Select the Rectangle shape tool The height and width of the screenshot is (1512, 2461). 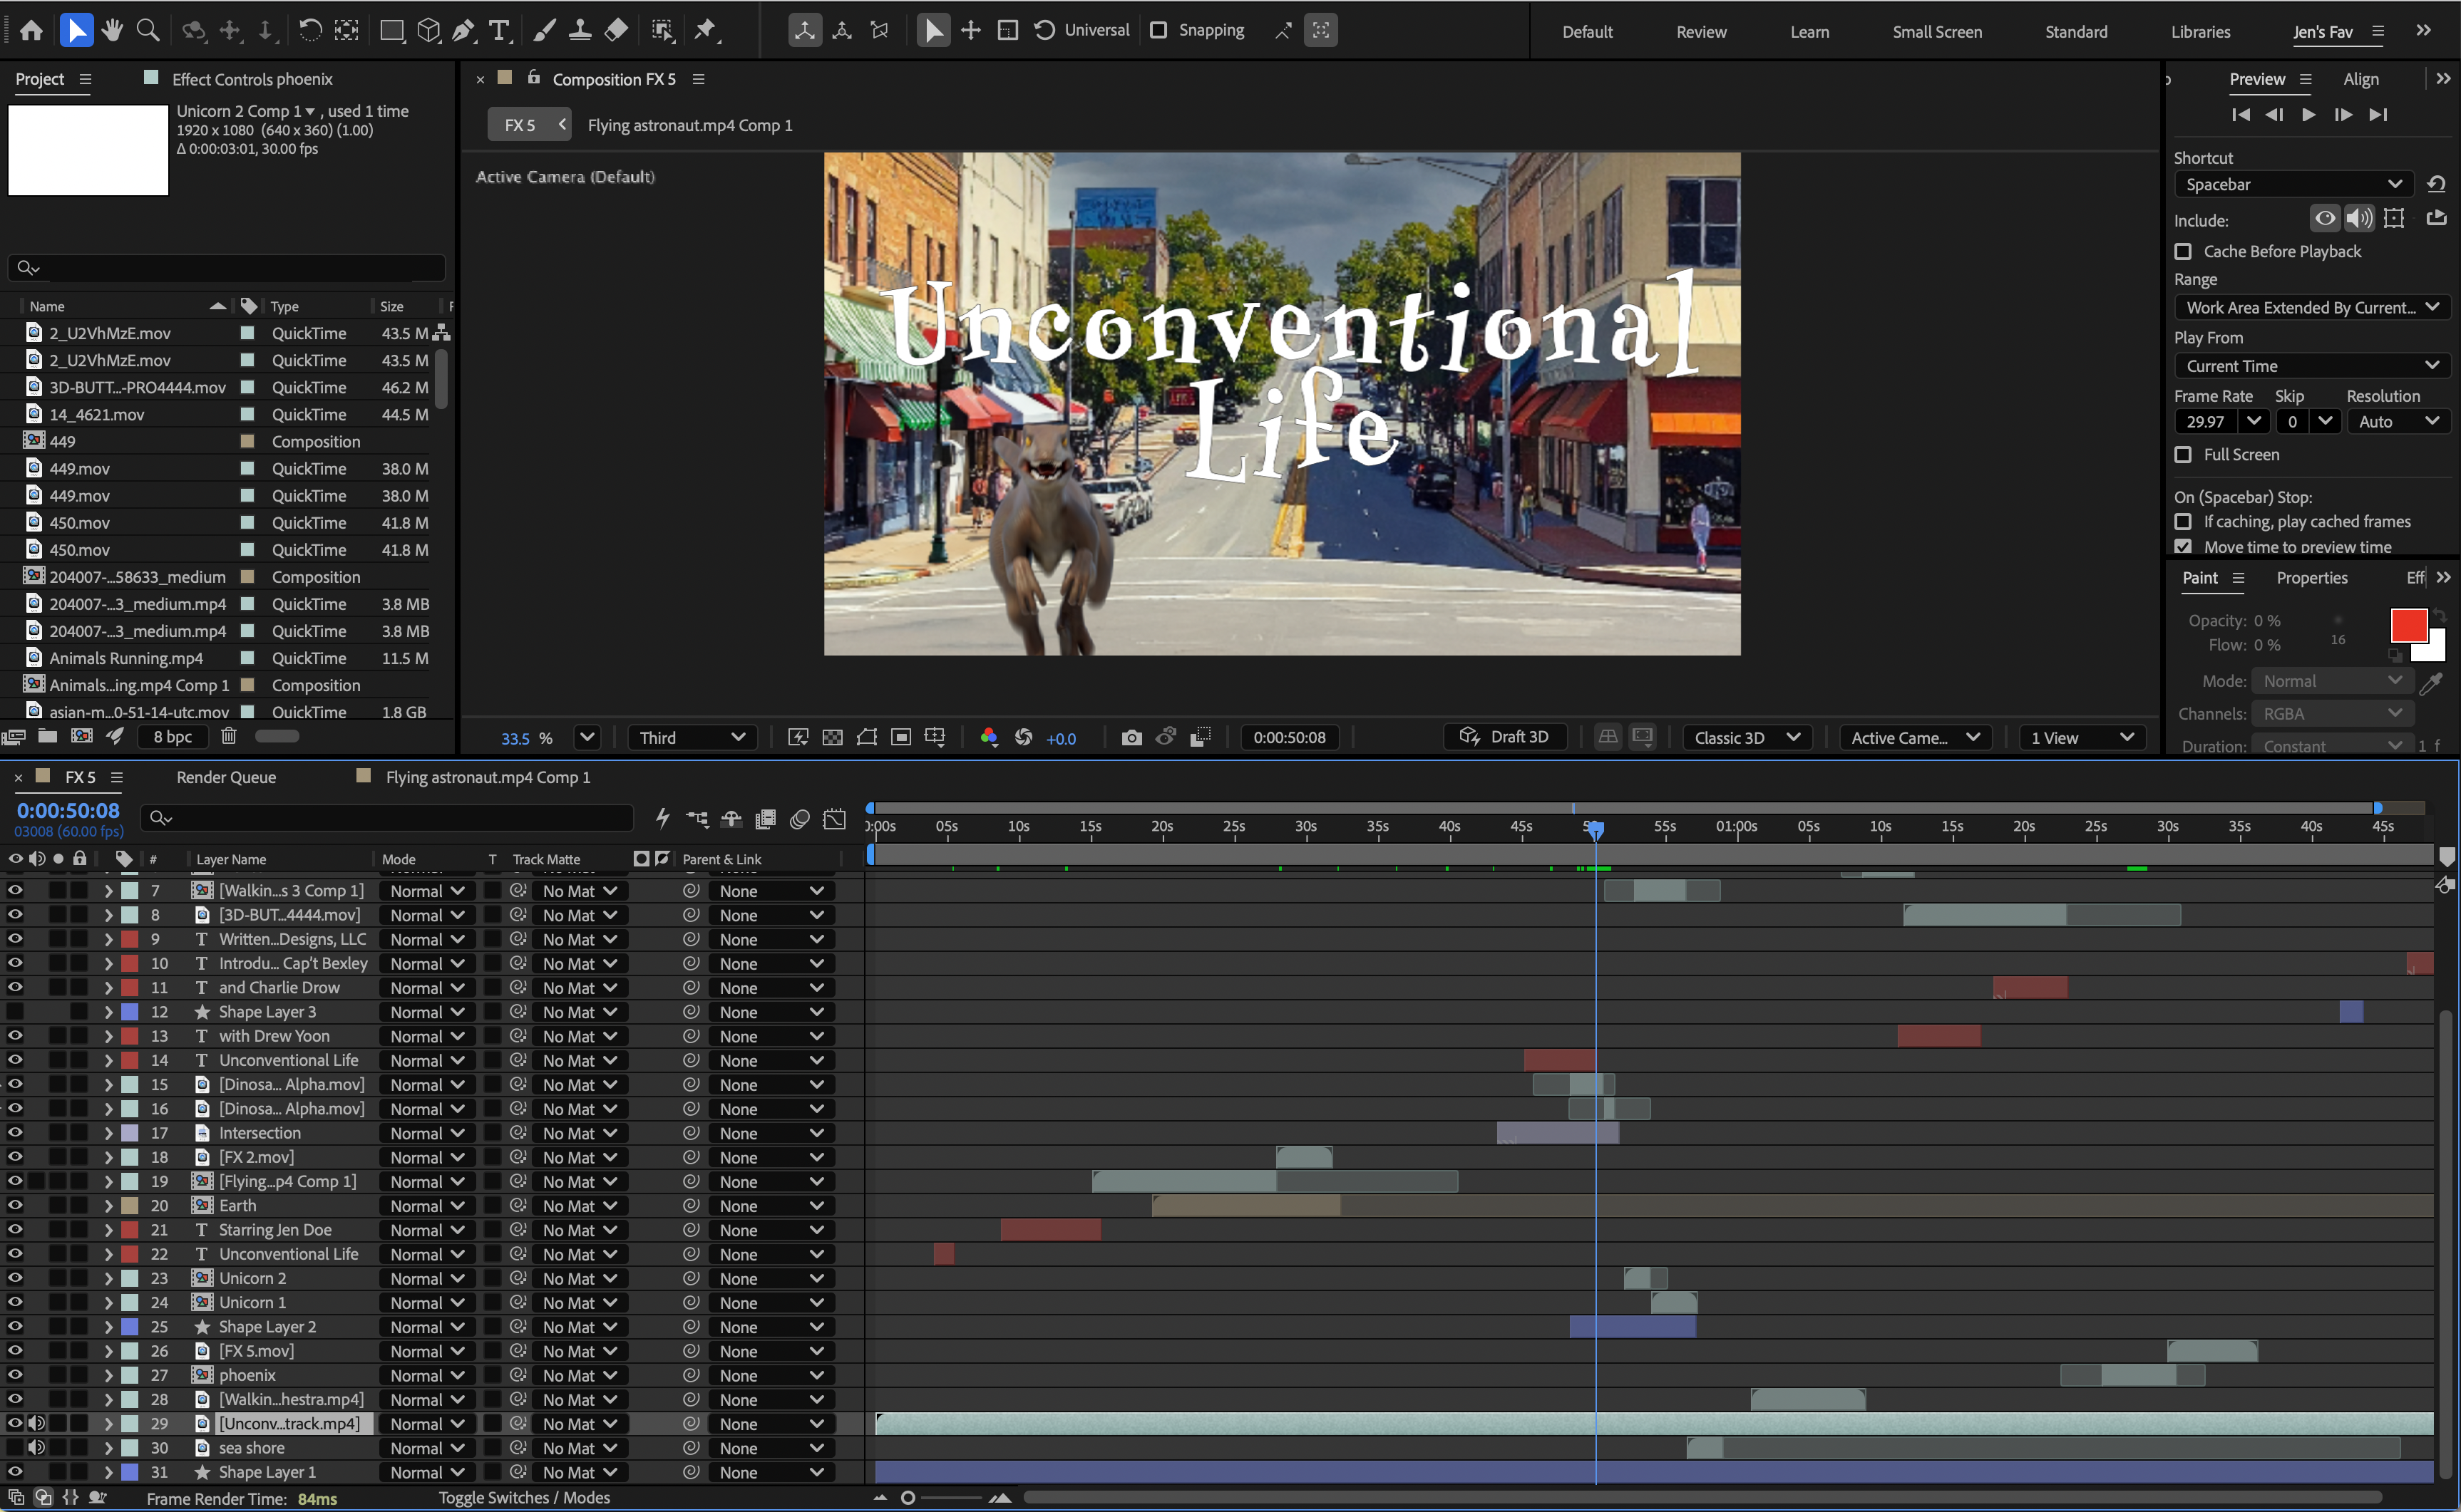click(x=391, y=31)
